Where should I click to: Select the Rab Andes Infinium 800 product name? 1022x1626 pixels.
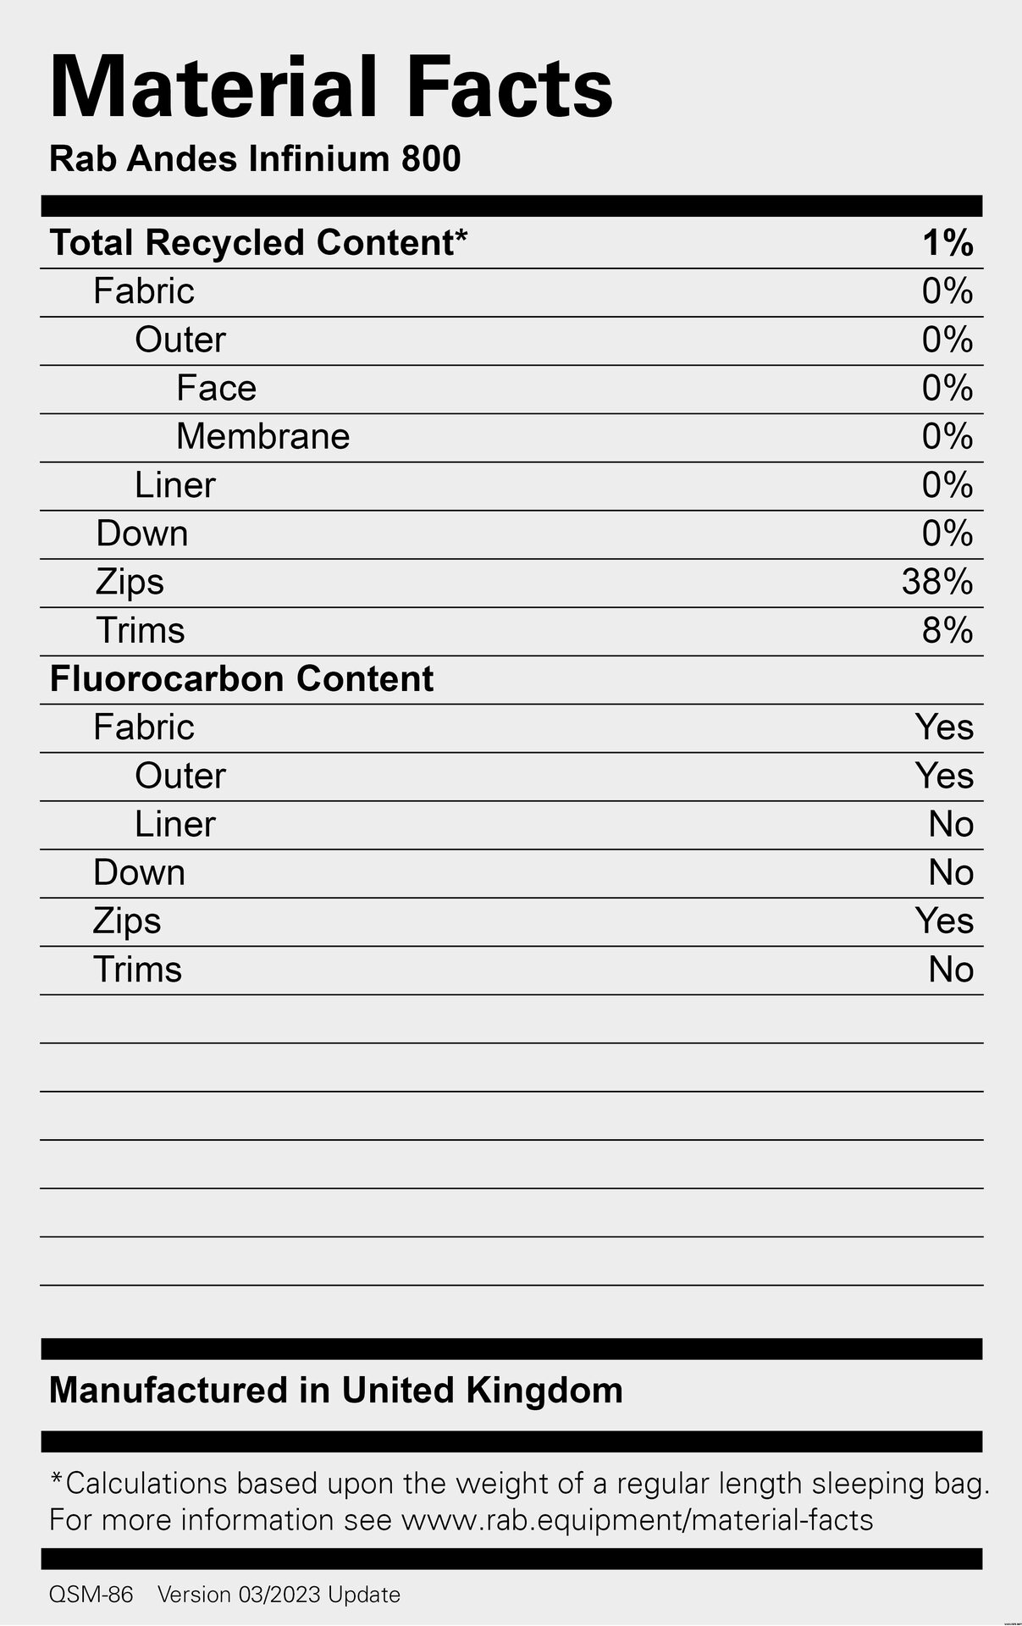tap(255, 159)
